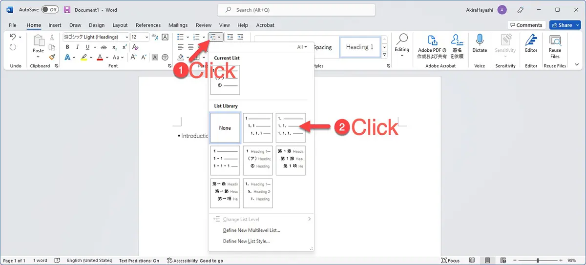Click the Save icon in title bar
The height and width of the screenshot is (265, 586).
tap(67, 10)
